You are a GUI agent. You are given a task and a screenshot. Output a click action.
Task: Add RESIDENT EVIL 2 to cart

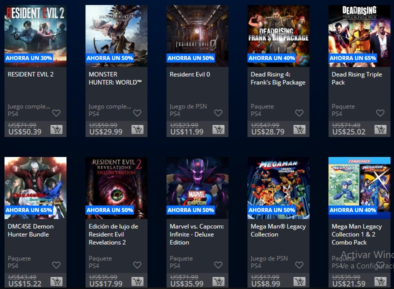pos(56,129)
